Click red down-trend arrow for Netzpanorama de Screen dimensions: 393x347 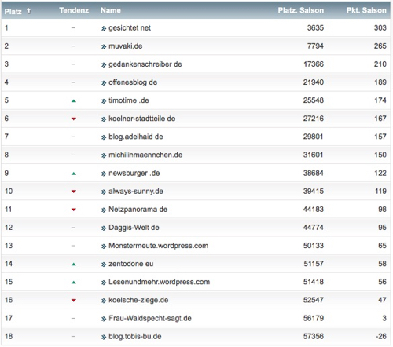tap(74, 210)
